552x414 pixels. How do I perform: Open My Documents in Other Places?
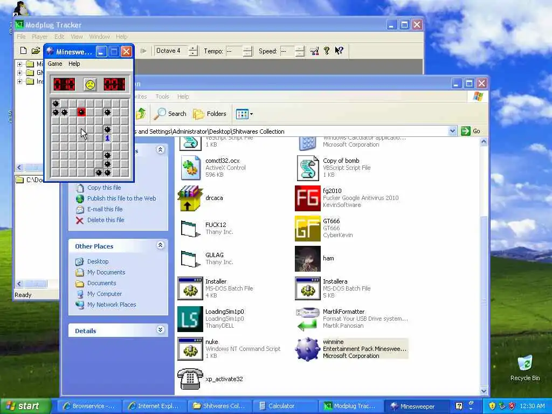click(x=106, y=272)
